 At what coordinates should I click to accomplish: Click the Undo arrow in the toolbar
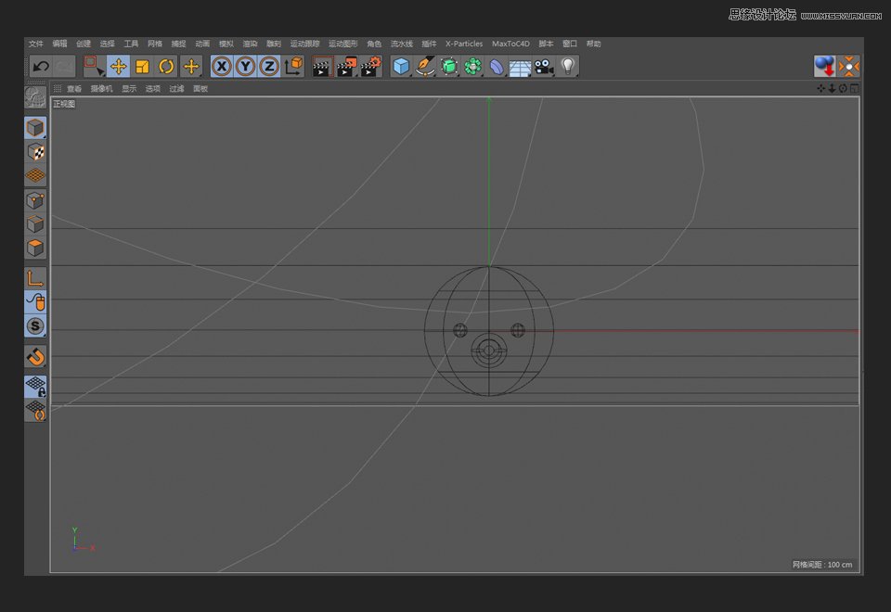point(40,66)
